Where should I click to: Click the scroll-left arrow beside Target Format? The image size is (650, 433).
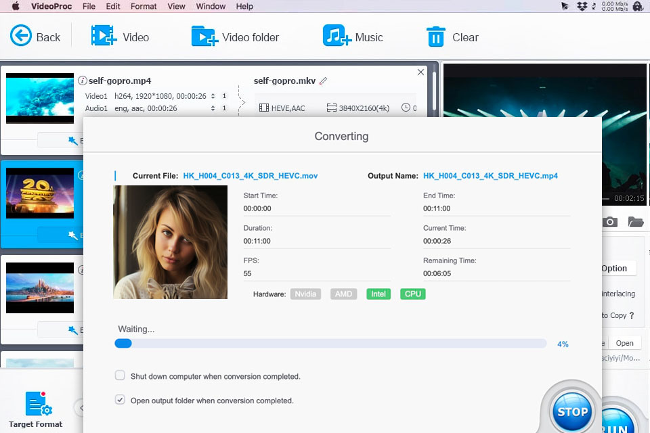click(x=81, y=408)
